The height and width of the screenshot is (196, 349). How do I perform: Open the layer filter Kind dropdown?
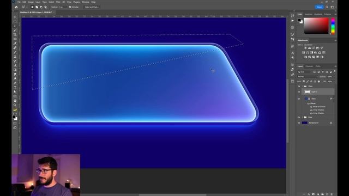click(x=304, y=72)
